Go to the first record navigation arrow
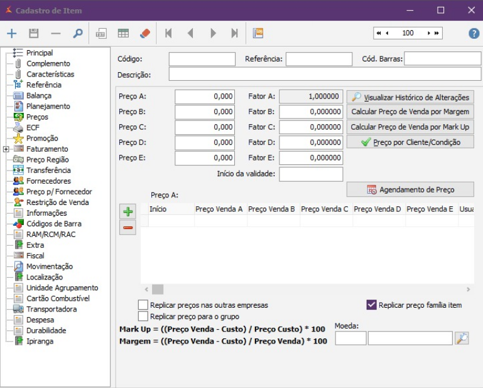The image size is (483, 388). (168, 33)
